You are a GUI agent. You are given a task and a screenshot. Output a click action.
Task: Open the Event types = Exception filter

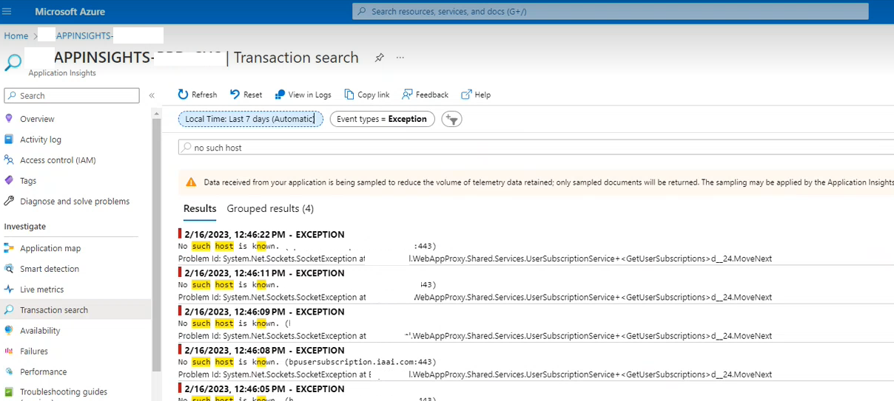(382, 119)
